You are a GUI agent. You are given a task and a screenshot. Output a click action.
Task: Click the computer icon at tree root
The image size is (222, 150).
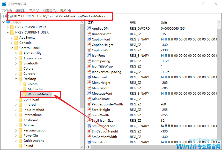[x=8, y=22]
